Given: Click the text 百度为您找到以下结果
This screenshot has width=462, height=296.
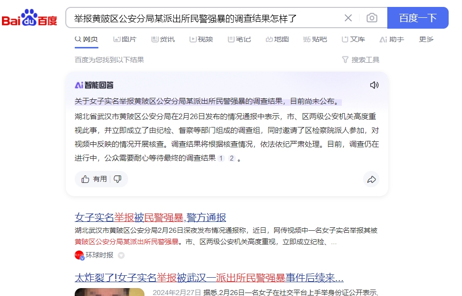Looking at the screenshot, I should [x=109, y=60].
